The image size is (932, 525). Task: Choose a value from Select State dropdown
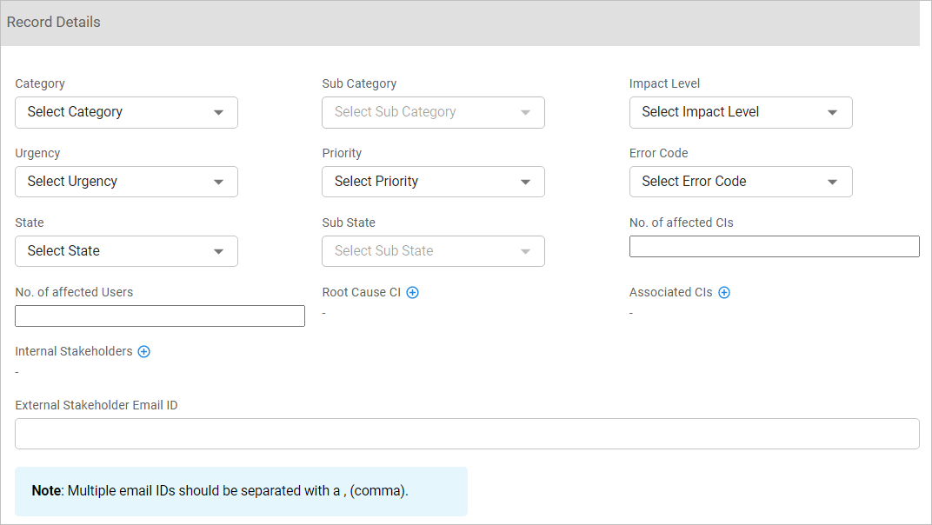point(126,251)
